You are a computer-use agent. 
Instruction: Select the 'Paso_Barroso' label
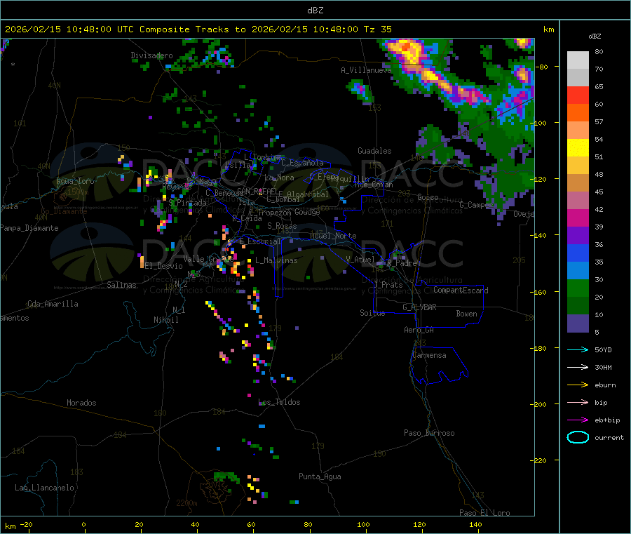429,433
